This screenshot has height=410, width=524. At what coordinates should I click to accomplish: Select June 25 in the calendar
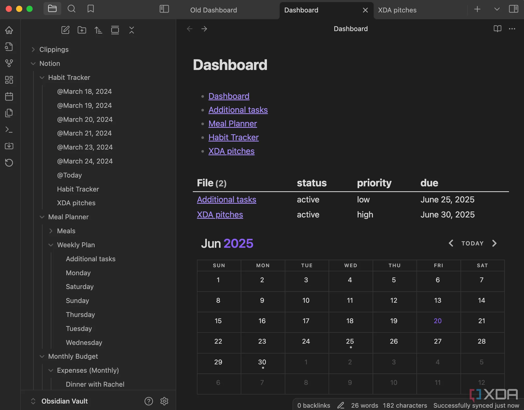[x=350, y=342]
